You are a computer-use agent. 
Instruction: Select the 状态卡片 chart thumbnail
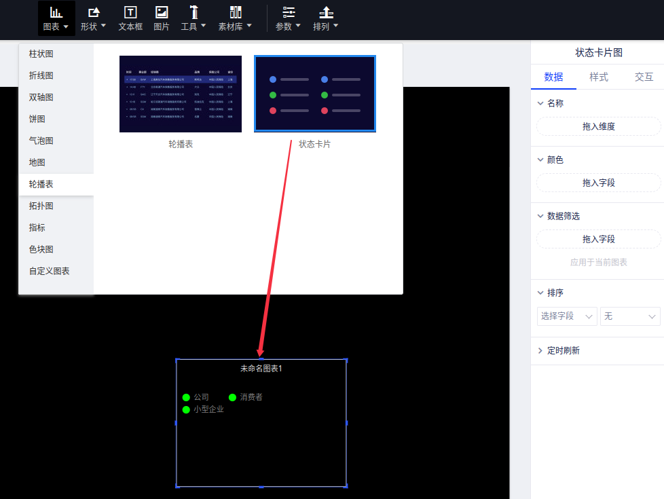pos(315,94)
